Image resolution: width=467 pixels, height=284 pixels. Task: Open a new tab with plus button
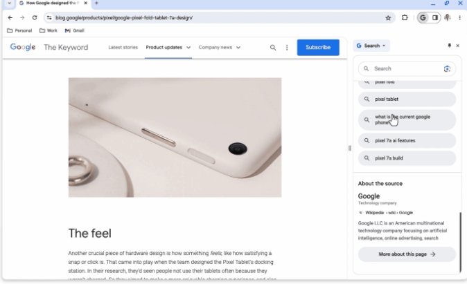click(96, 3)
